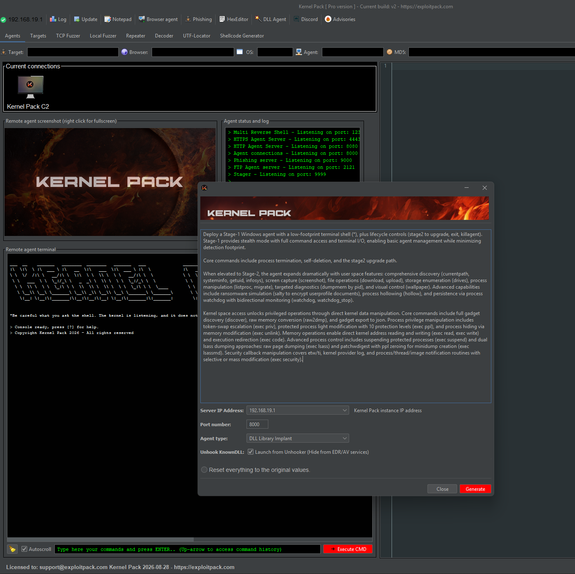Open the Log toolbar item
The image size is (575, 574).
click(58, 19)
